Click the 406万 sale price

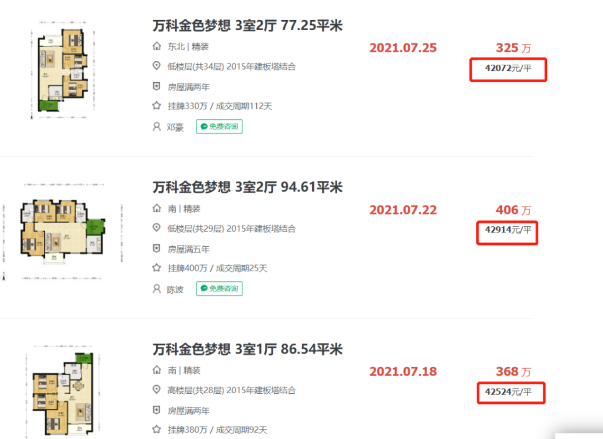513,210
